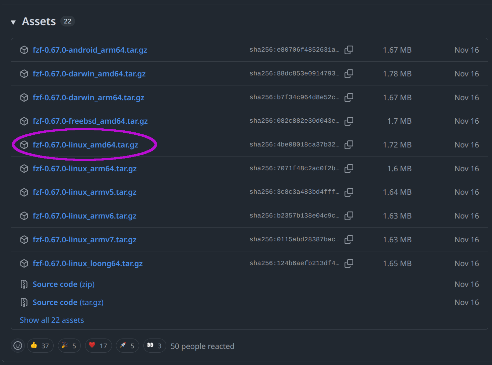Screen dimensions: 492x365
Task: Open the add-reaction smiley picker
Action: tap(17, 346)
